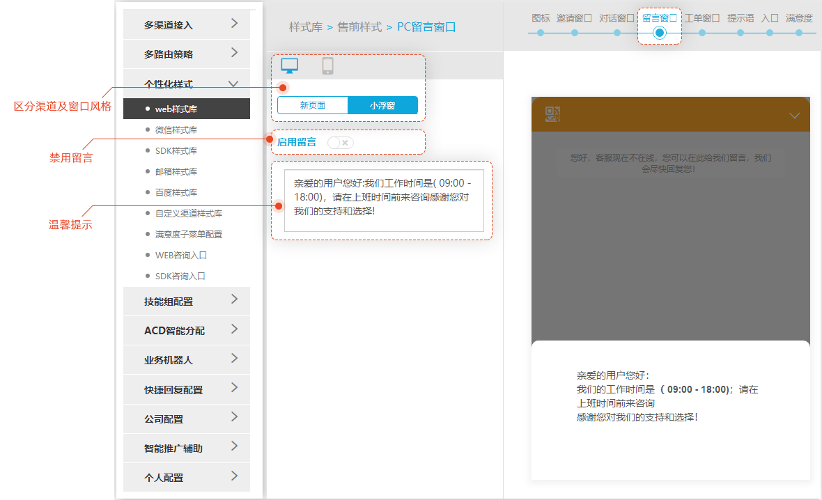Select the desktop PC monitor icon
Viewport: 822px width, 500px height.
click(x=289, y=66)
